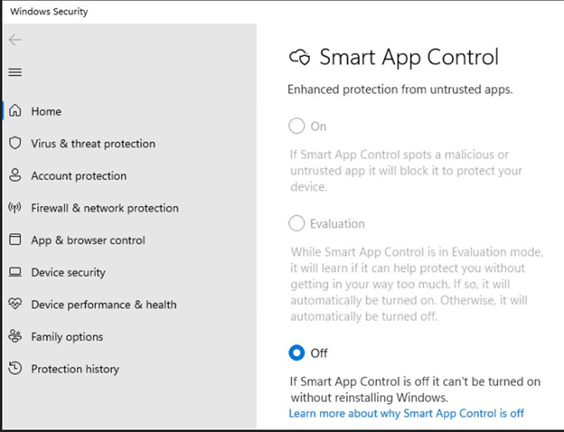
Task: Click the Home house icon
Action: pos(14,111)
